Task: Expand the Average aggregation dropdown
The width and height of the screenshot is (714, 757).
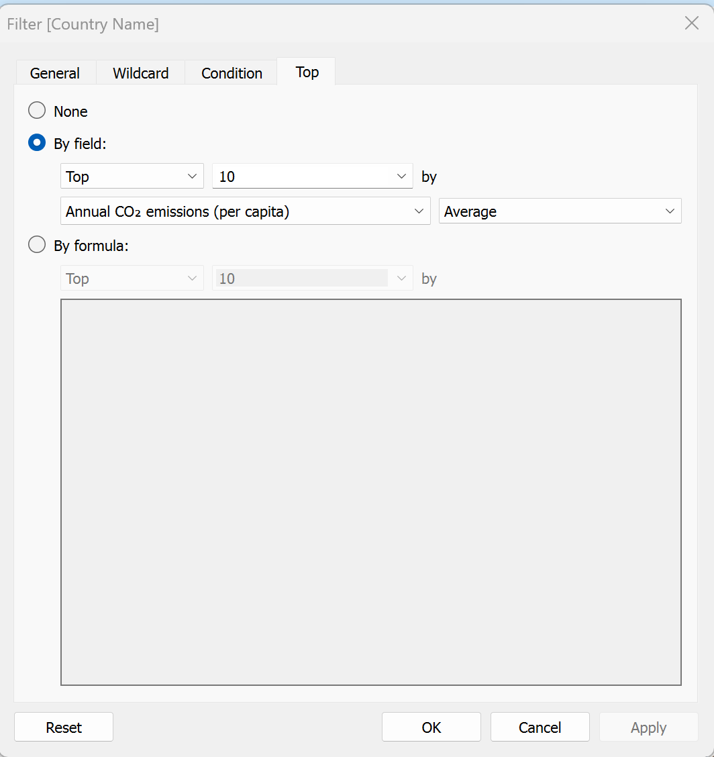Action: (x=560, y=211)
